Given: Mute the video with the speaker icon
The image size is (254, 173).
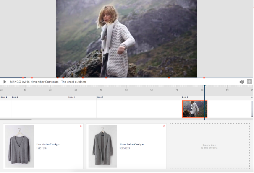Looking at the screenshot, I should (241, 82).
